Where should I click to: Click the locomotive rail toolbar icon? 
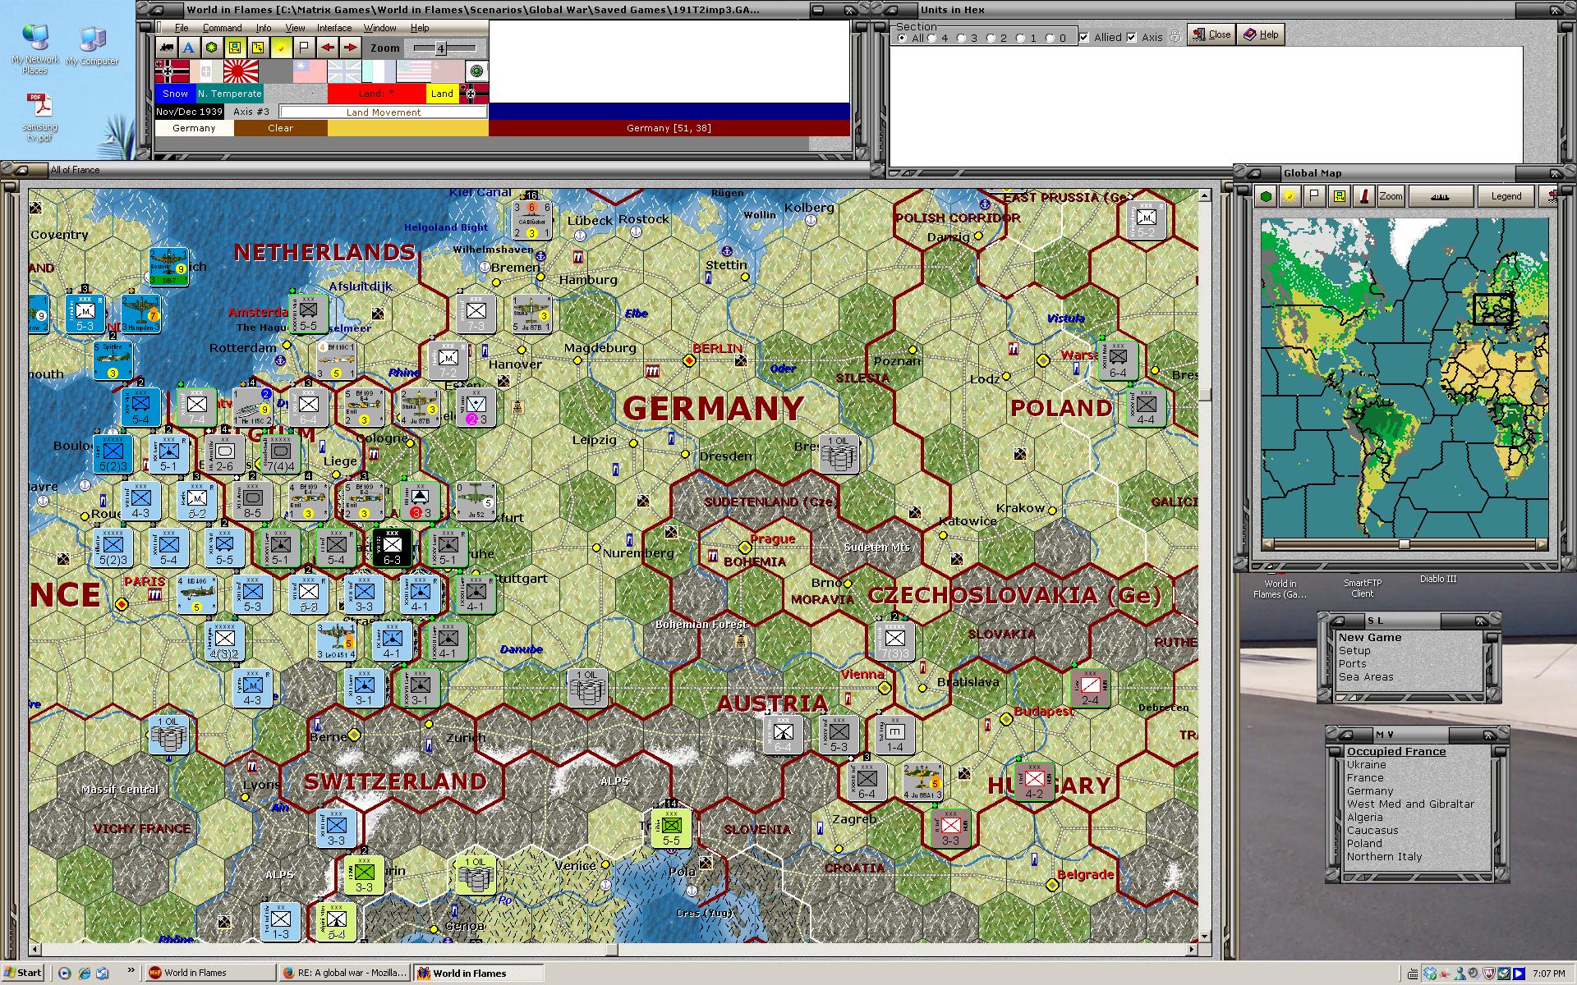click(167, 48)
